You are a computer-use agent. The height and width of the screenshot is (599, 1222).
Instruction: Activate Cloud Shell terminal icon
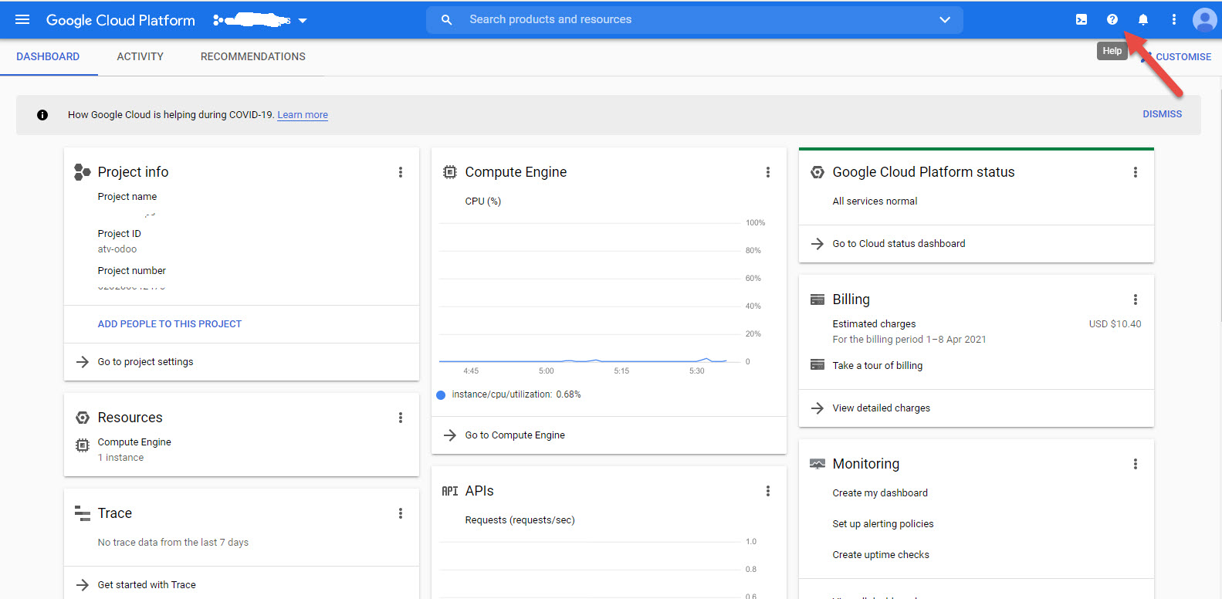1082,20
